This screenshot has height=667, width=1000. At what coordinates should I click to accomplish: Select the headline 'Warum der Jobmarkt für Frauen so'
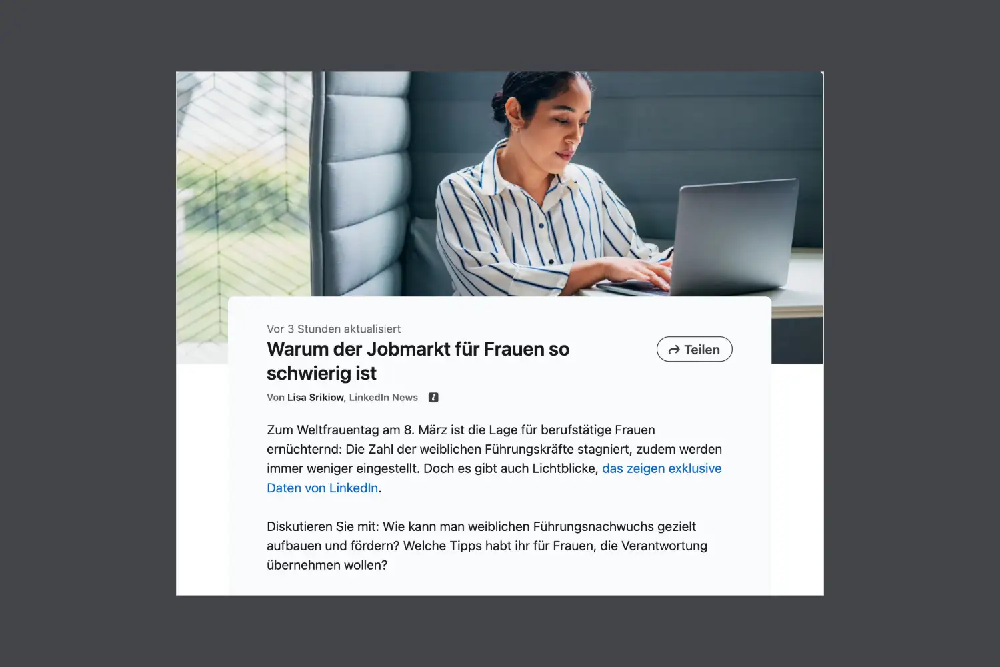tap(418, 349)
